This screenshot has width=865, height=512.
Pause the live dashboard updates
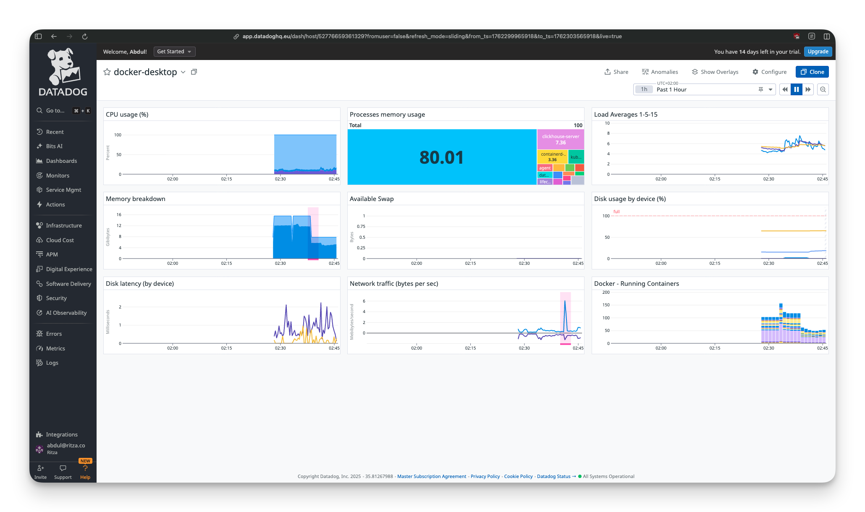click(797, 89)
